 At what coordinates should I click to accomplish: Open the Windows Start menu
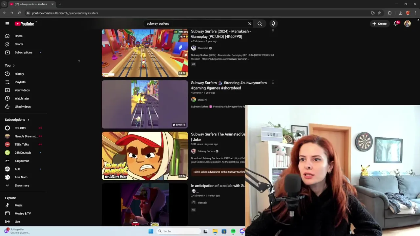(x=151, y=231)
